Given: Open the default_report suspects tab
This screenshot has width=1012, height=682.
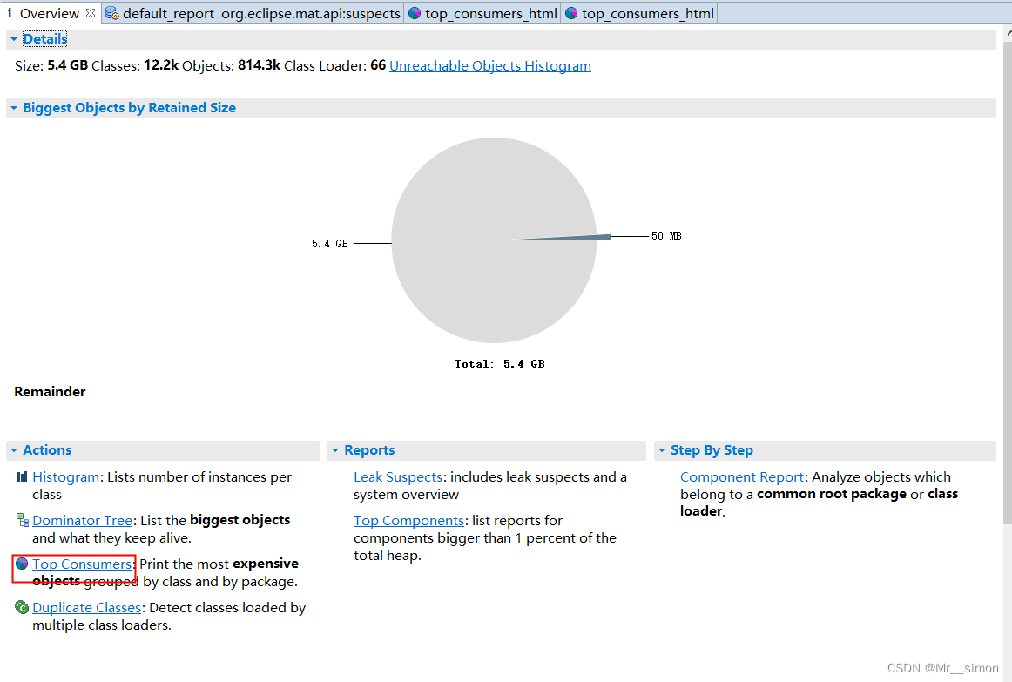Looking at the screenshot, I should coord(253,13).
